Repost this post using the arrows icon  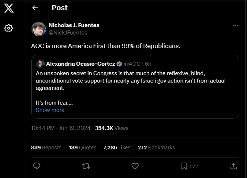click(86, 166)
